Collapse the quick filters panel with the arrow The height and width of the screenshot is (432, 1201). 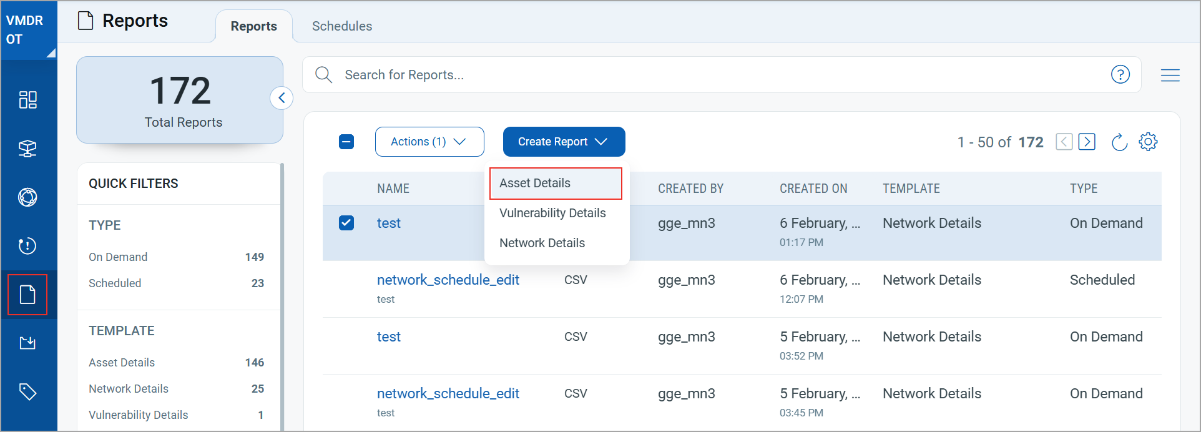[282, 98]
